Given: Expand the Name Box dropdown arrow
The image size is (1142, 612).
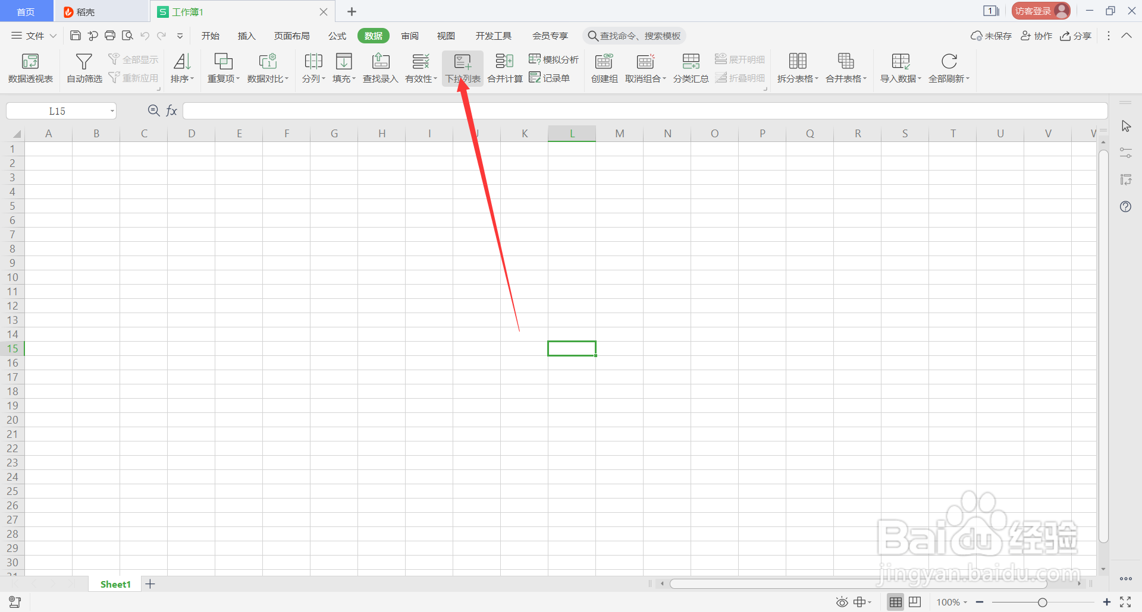Looking at the screenshot, I should tap(112, 111).
